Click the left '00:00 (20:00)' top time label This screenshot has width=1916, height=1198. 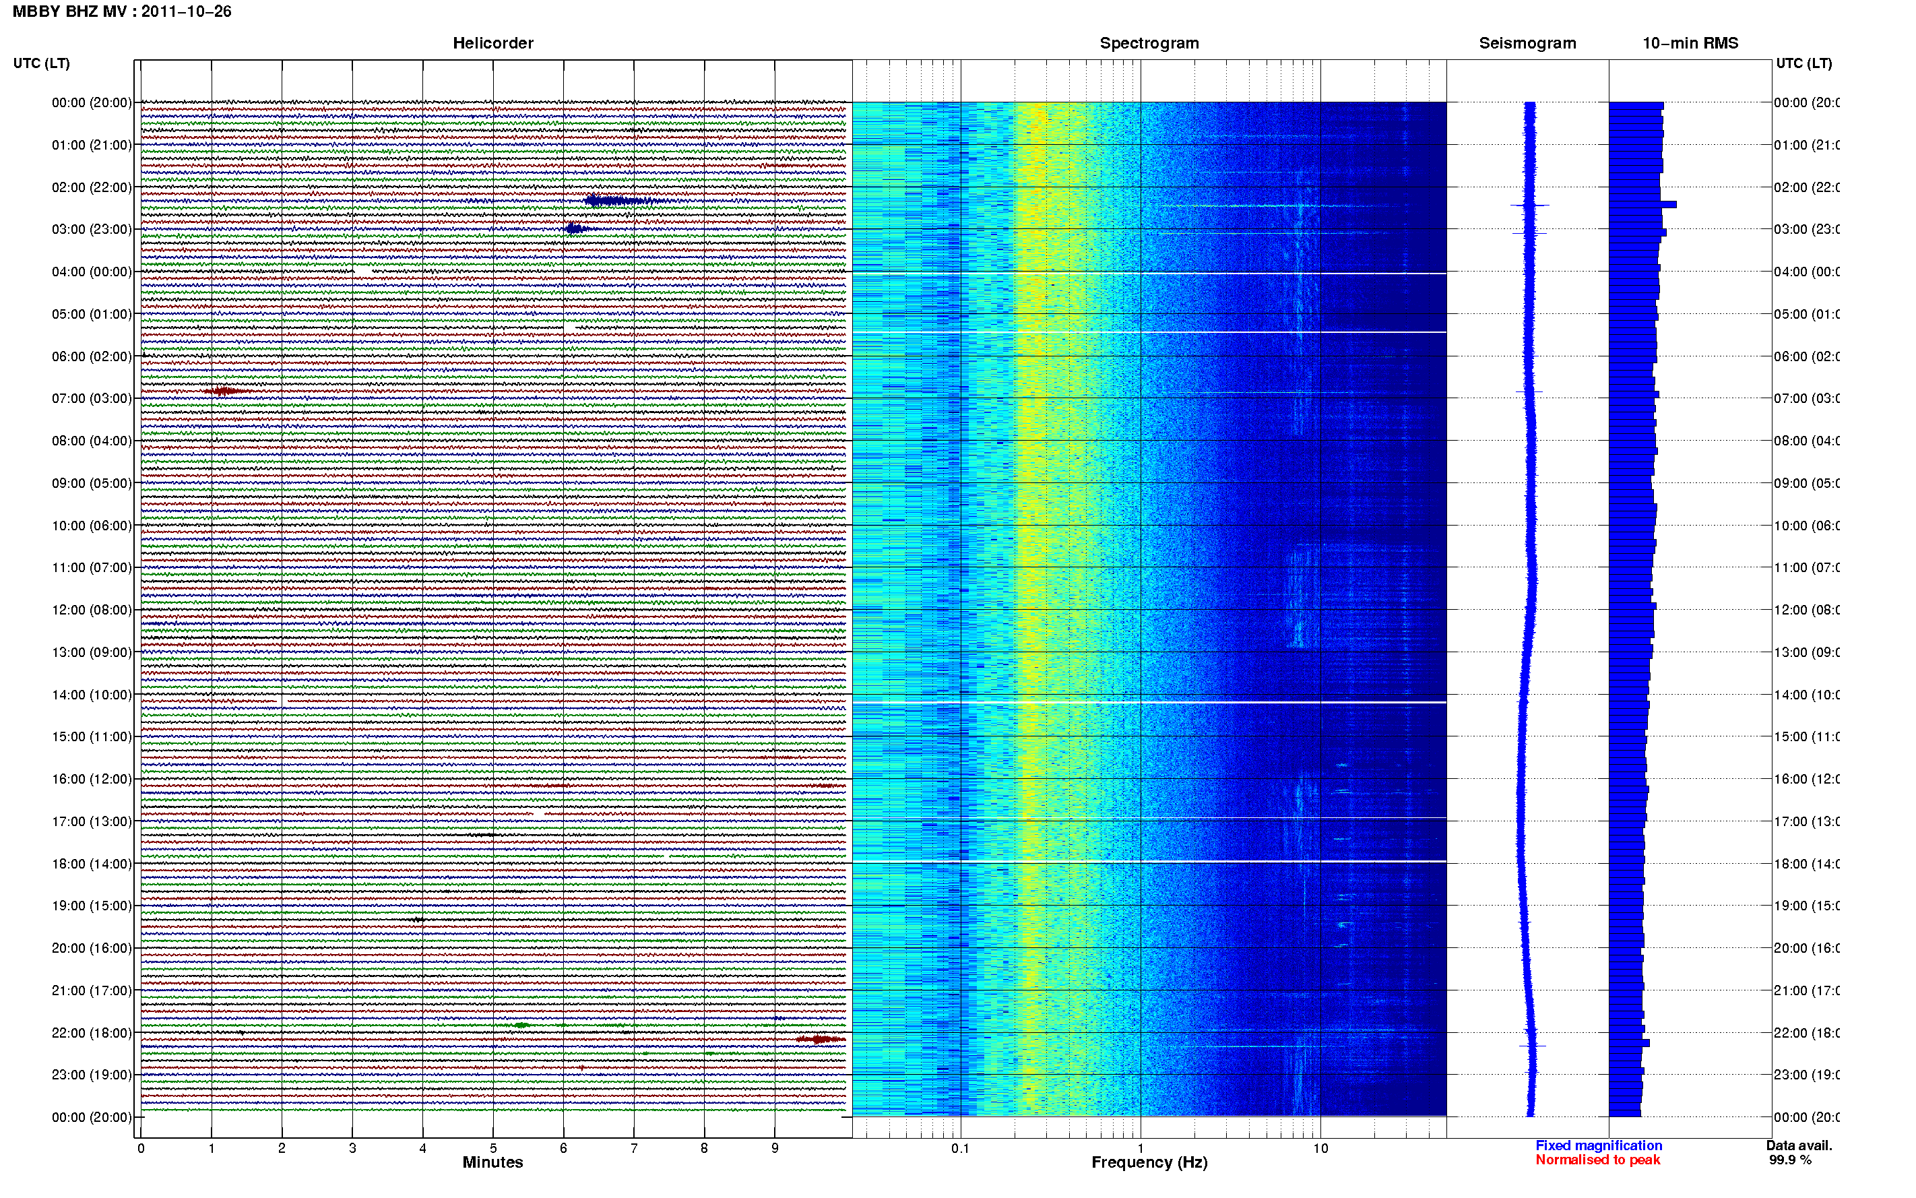click(x=92, y=102)
